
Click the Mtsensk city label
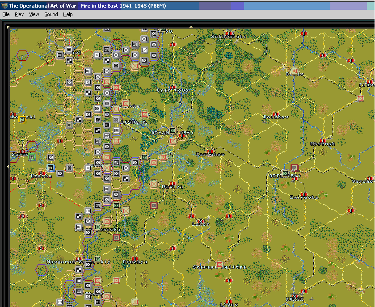[x=323, y=144]
